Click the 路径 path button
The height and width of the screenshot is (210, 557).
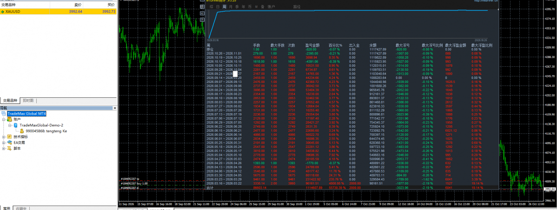pyautogui.click(x=297, y=7)
